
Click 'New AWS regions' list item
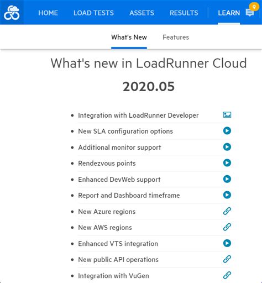click(105, 228)
